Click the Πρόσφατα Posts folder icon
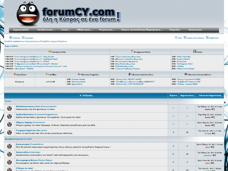The height and width of the screenshot is (171, 228). 50,51
